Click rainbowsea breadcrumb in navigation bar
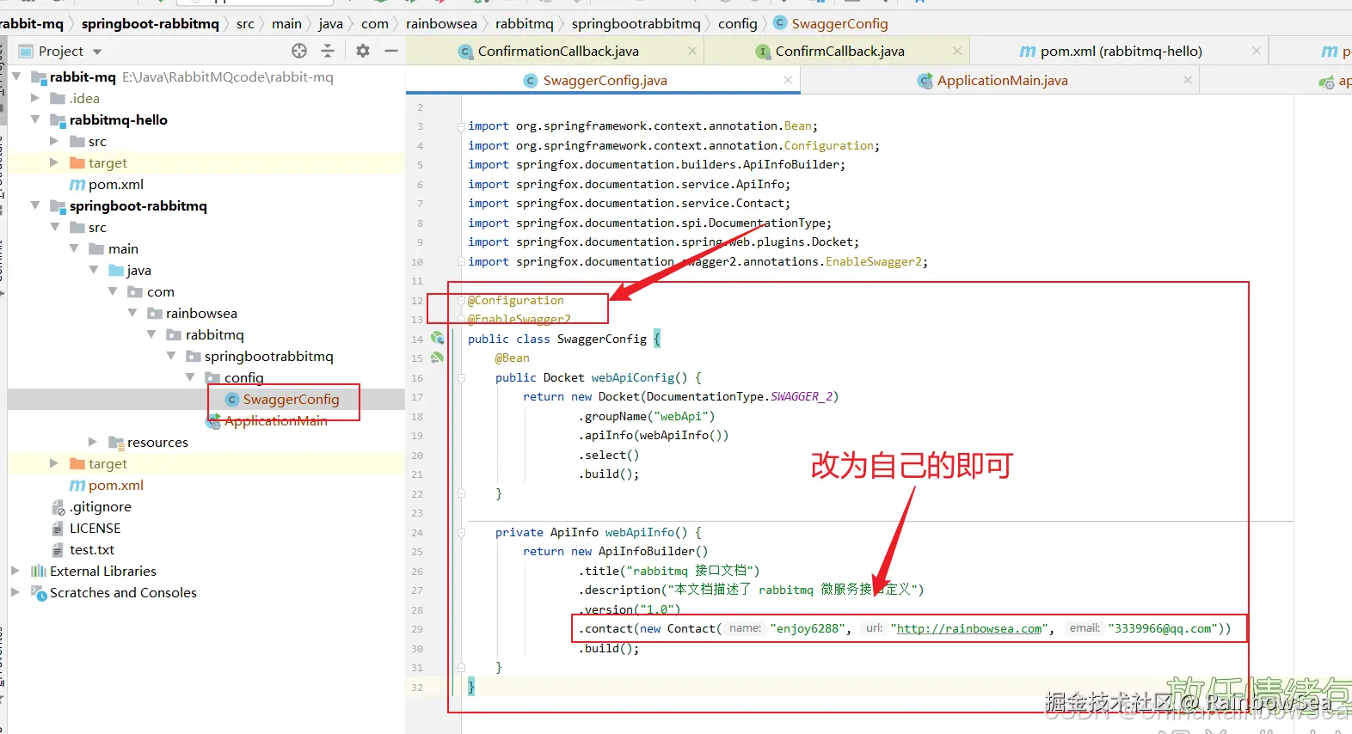Viewport: 1352px width, 734px height. pyautogui.click(x=441, y=23)
